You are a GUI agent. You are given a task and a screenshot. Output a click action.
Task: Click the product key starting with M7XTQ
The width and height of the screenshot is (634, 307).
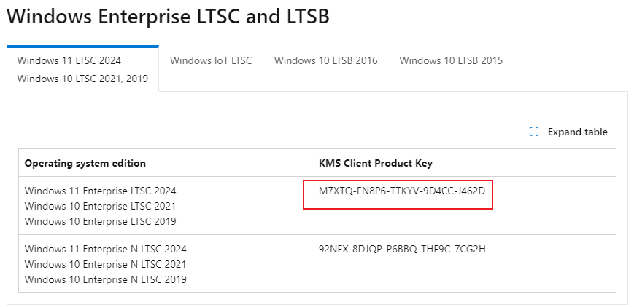point(402,191)
